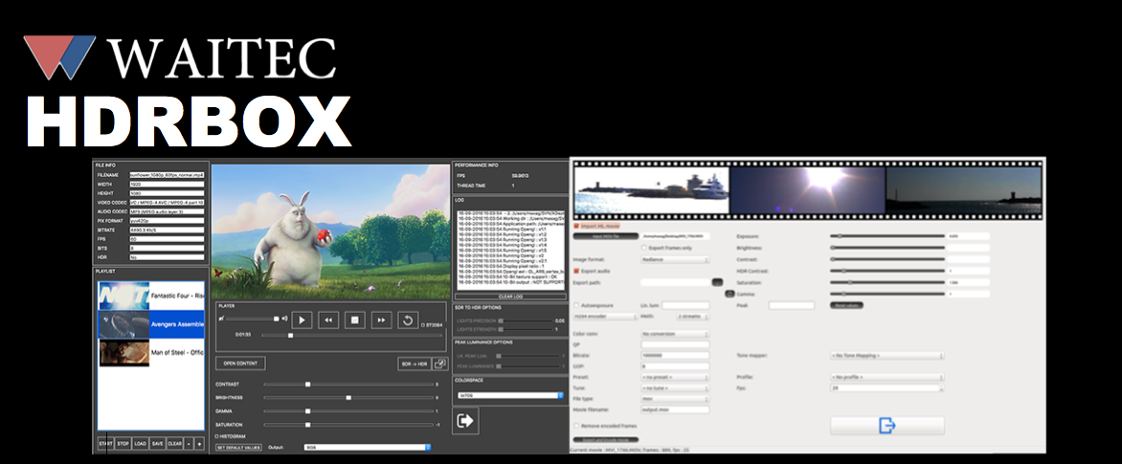The image size is (1122, 464).
Task: Open the Tone mapper dropdown
Action: click(x=886, y=355)
